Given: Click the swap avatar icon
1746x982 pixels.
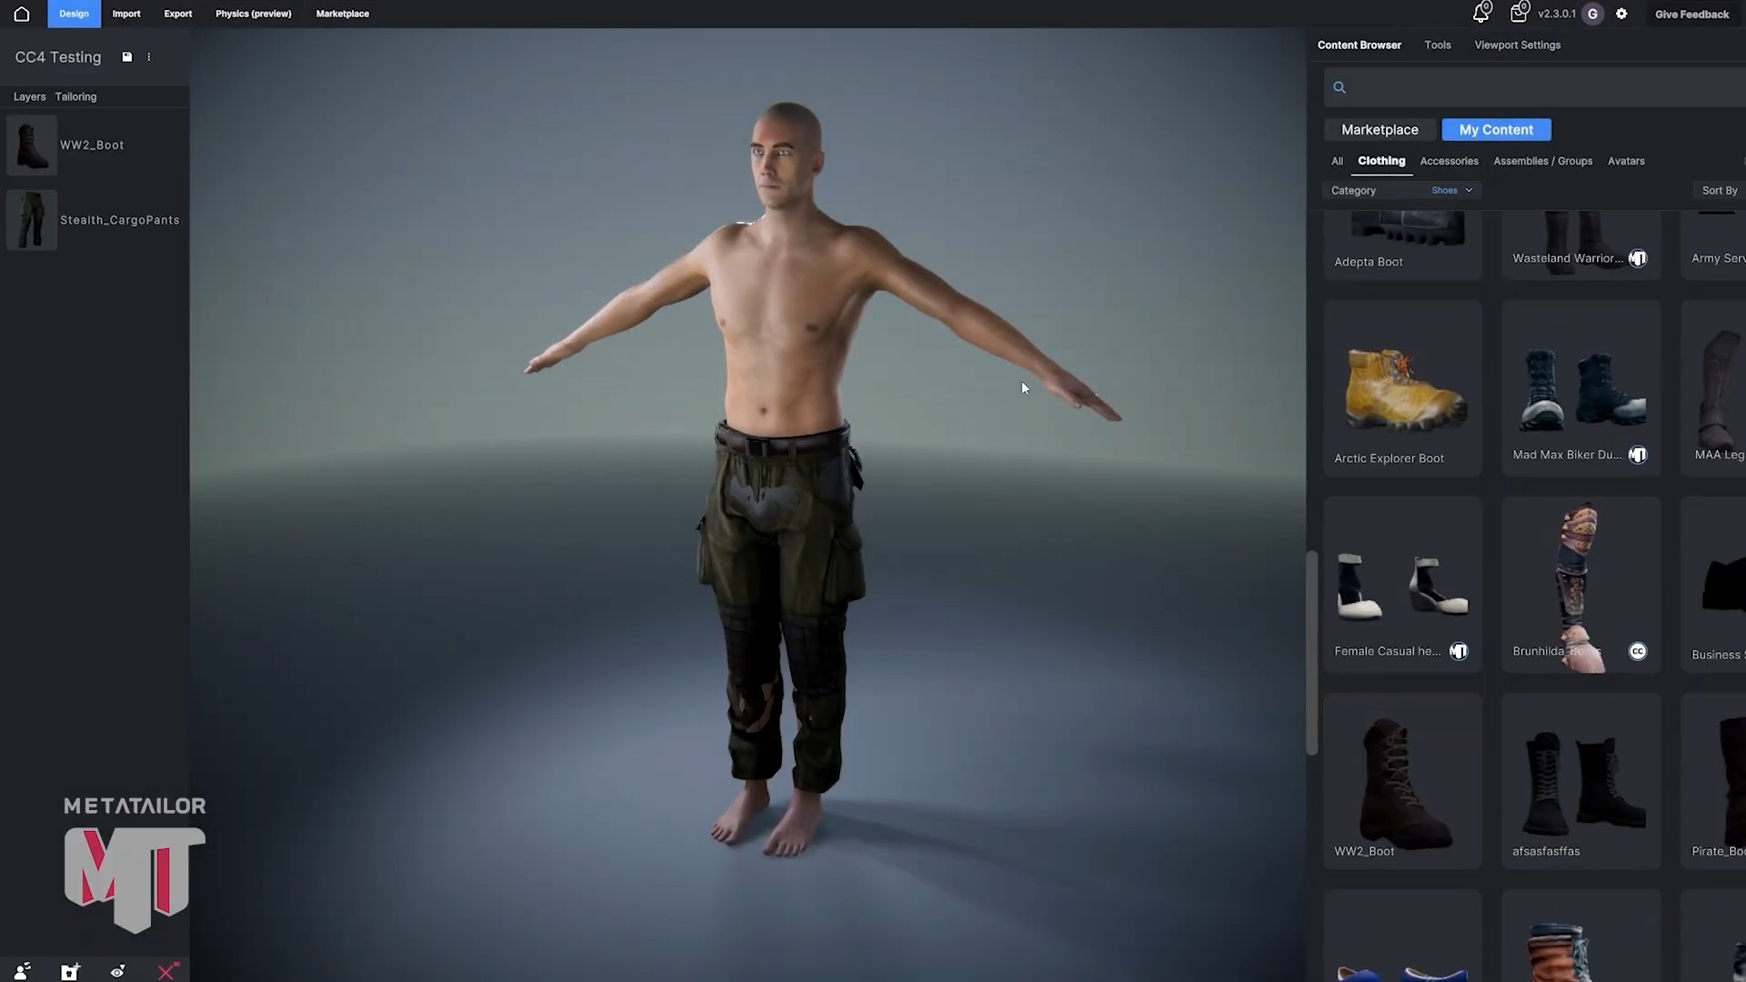Looking at the screenshot, I should click(22, 971).
